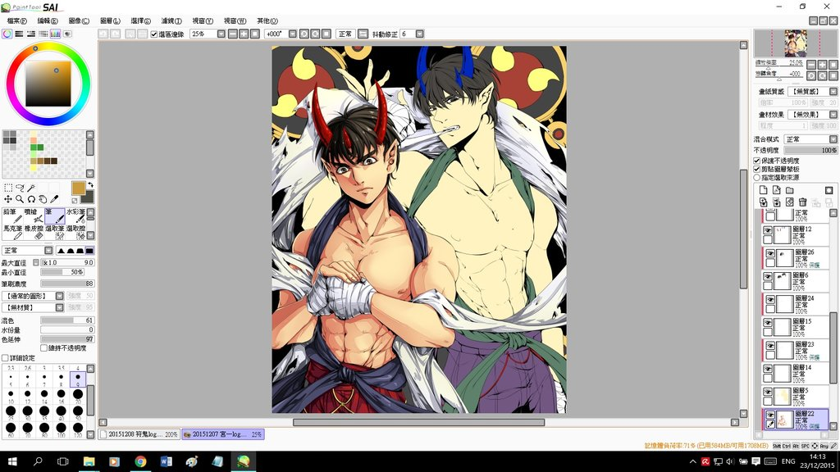Open the 圖層(L) menu
Viewport: 840px width, 472px height.
click(110, 20)
